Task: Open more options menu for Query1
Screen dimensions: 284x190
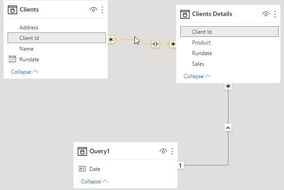Action: (x=172, y=151)
